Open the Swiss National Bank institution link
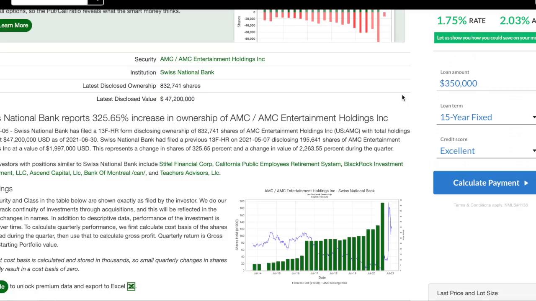Viewport: 536px width, 301px height. 187,72
